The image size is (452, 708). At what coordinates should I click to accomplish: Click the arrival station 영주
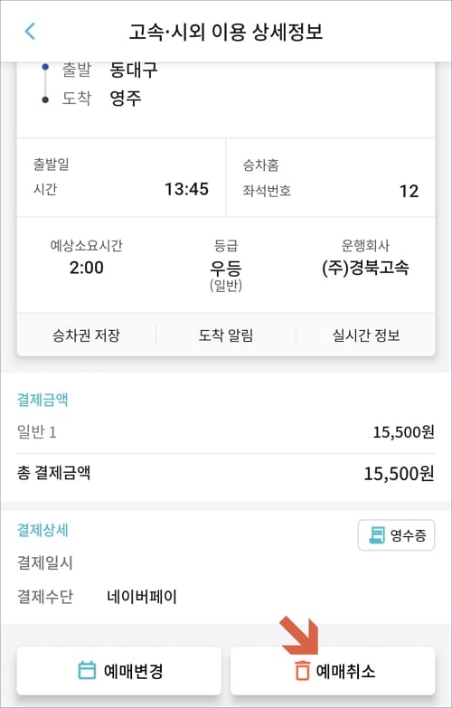pyautogui.click(x=126, y=98)
